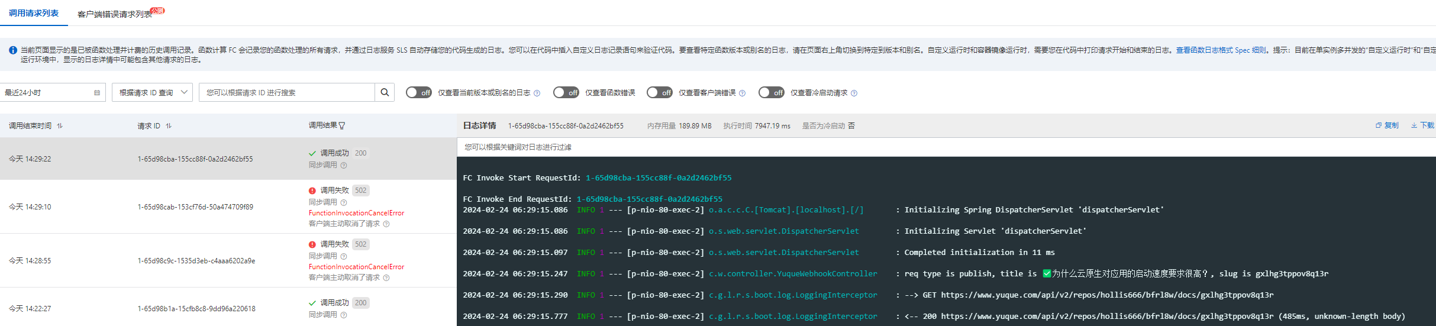Sort by 调用结束时间 using the sort icon

point(60,126)
